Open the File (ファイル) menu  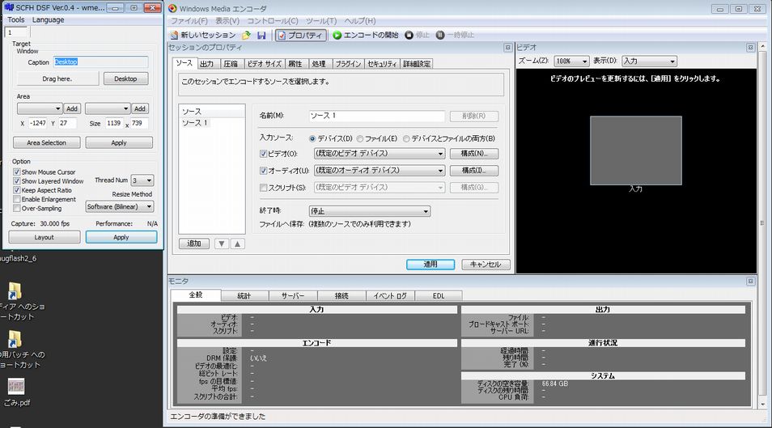(189, 21)
